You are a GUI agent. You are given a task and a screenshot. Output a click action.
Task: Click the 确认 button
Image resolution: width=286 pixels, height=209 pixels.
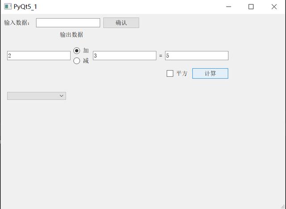[121, 23]
